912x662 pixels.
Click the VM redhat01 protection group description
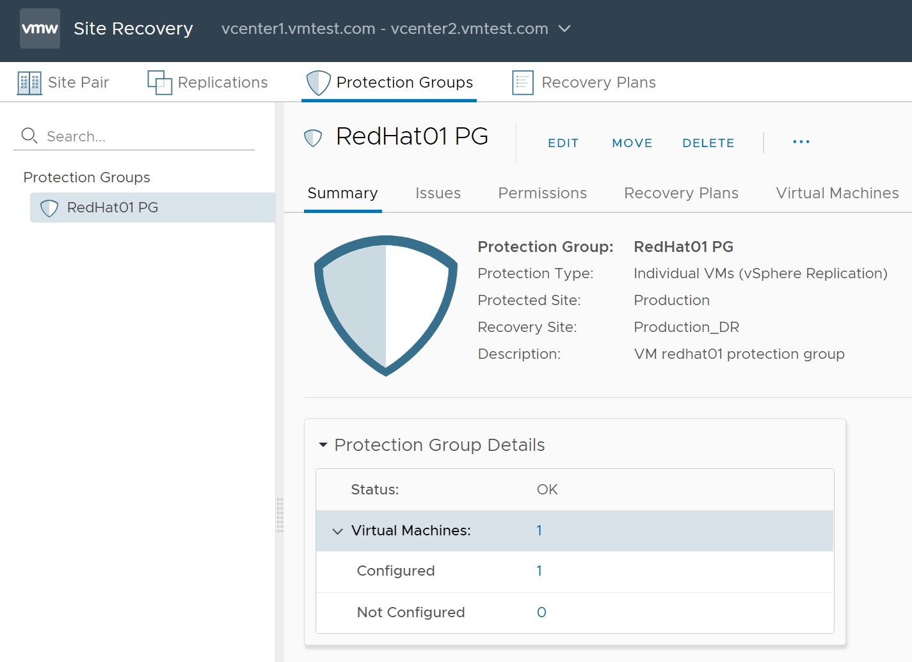[x=739, y=354]
